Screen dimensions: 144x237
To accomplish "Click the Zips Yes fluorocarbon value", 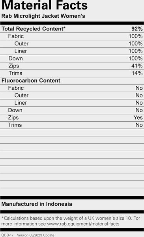I will (138, 118).
